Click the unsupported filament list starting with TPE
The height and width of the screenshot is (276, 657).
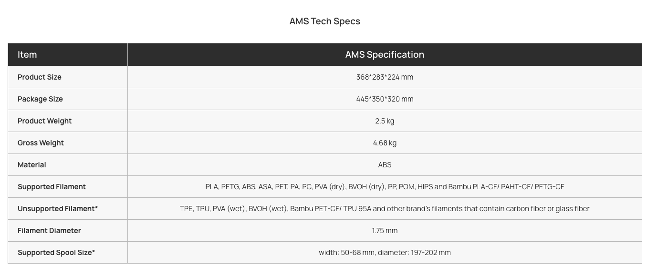(x=385, y=208)
